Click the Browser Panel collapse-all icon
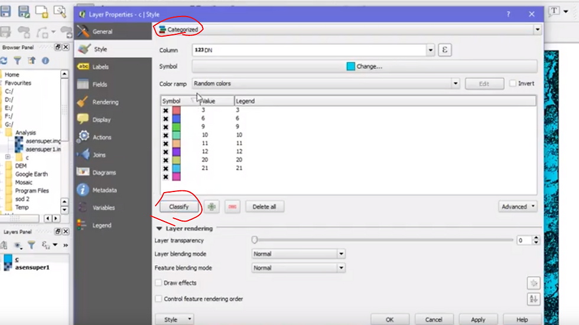This screenshot has height=325, width=579. coord(31,60)
